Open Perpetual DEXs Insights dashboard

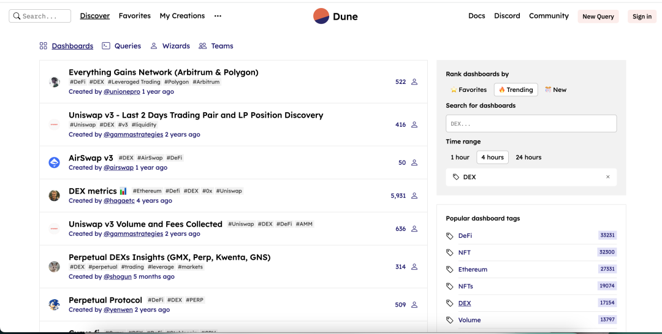click(169, 257)
